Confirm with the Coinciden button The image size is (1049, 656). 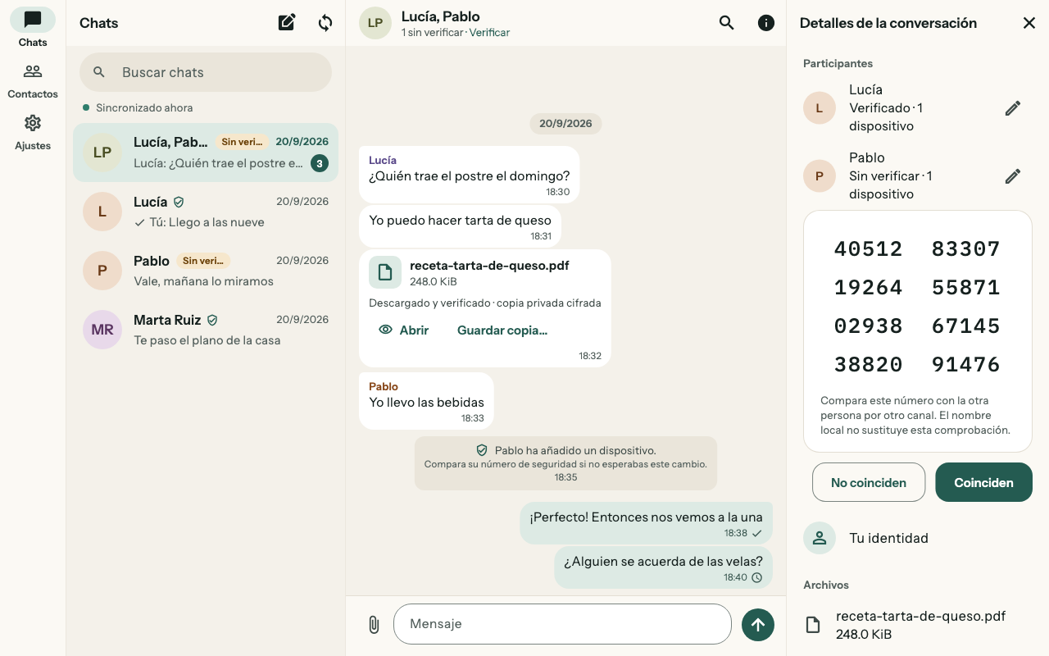click(x=983, y=482)
